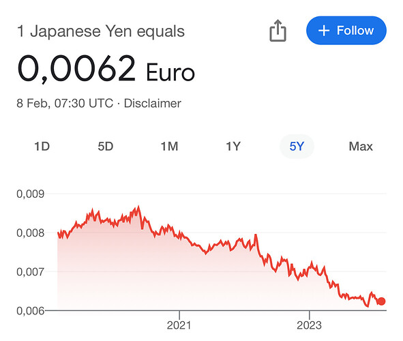The width and height of the screenshot is (403, 341).
Task: Click the red current-value dot on chart
Action: tap(381, 301)
